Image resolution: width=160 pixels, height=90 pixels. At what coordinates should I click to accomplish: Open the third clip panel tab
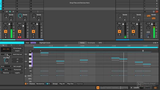[20, 45]
